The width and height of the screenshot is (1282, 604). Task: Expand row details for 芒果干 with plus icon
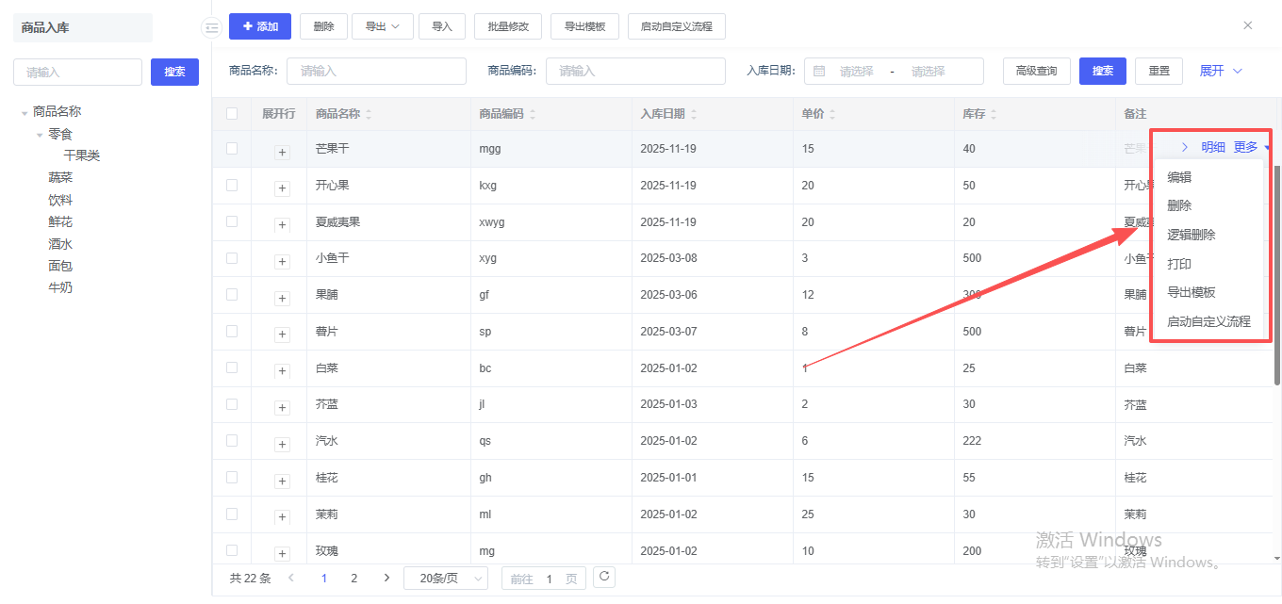coord(282,152)
